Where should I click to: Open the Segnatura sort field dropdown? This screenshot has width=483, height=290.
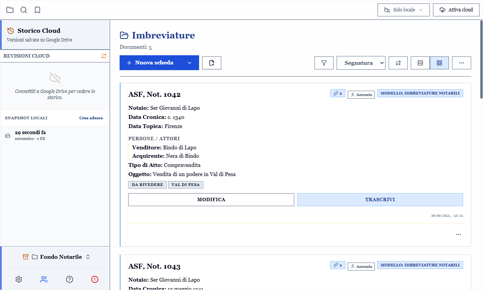click(361, 63)
